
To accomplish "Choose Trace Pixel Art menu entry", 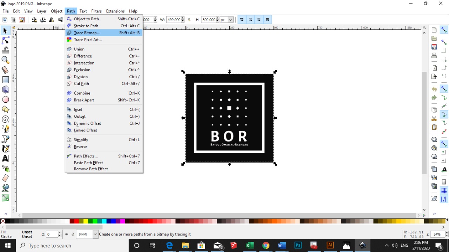I will pos(104,40).
